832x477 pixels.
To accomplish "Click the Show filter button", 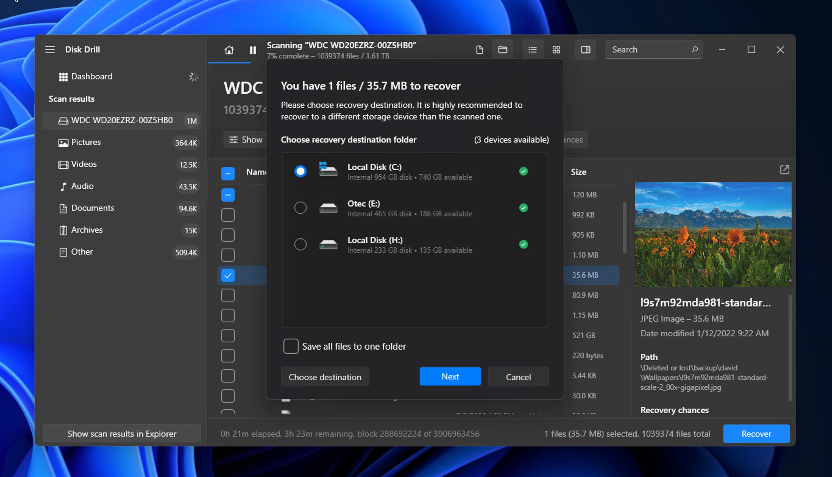I will pyautogui.click(x=246, y=140).
